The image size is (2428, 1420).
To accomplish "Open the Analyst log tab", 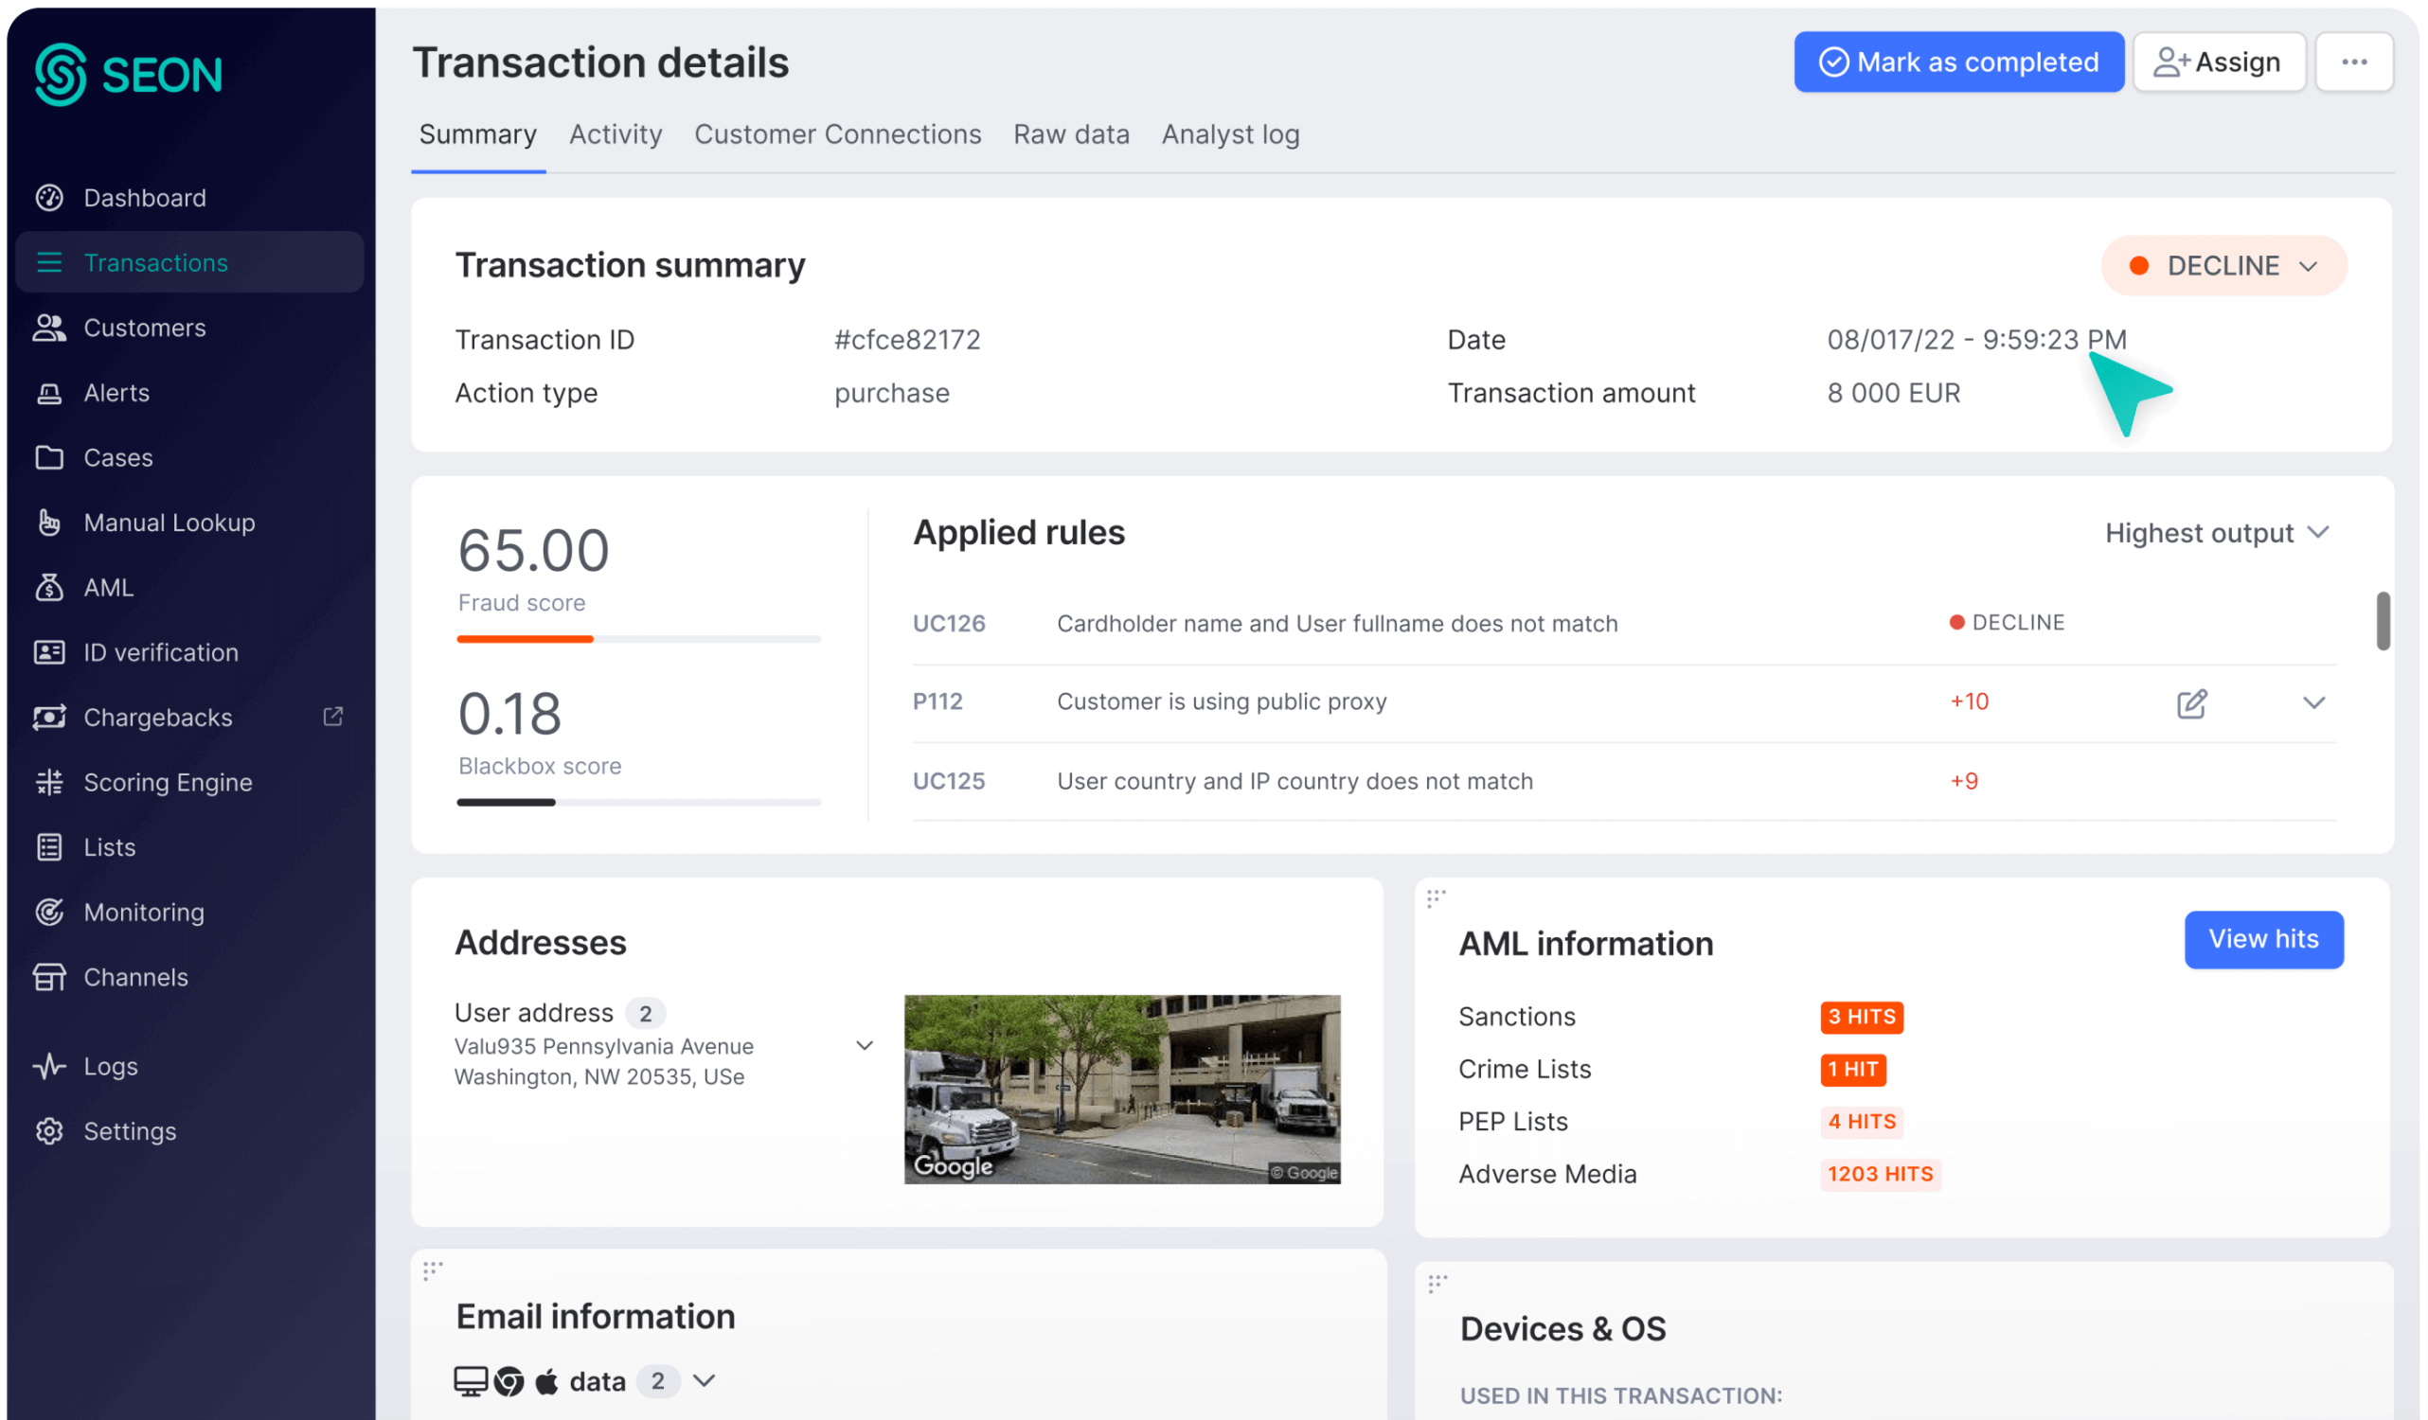I will (1230, 134).
